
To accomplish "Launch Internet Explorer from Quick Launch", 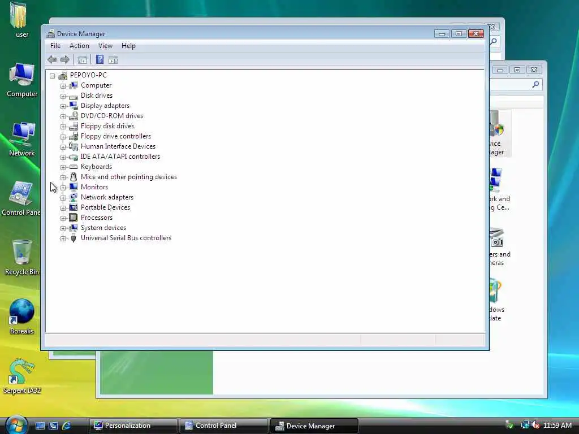I will coord(67,426).
